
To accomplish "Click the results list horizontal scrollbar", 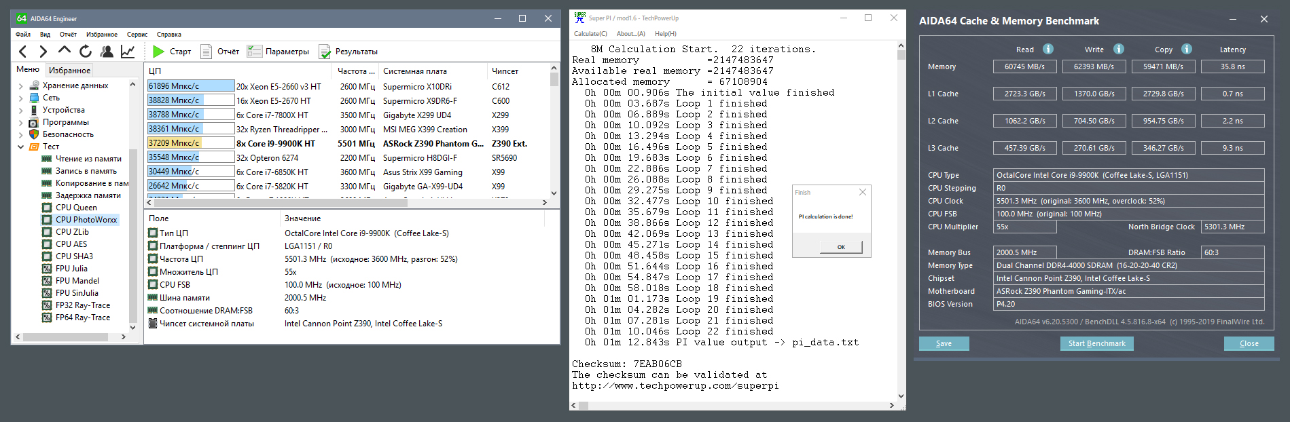I will click(346, 202).
